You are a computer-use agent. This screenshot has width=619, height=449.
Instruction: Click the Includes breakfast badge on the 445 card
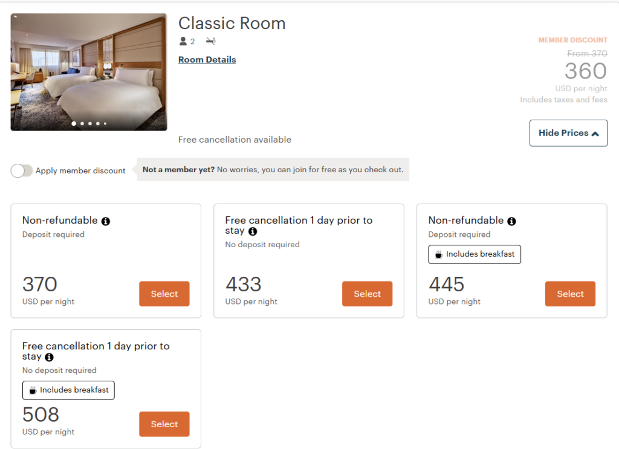pyautogui.click(x=474, y=254)
